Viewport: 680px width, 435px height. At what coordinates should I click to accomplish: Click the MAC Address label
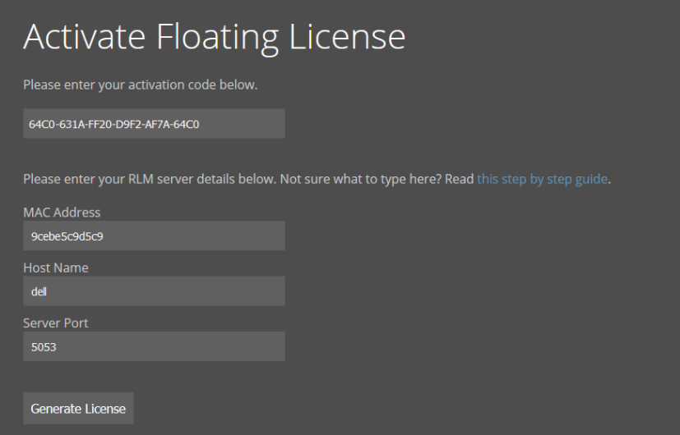click(62, 212)
